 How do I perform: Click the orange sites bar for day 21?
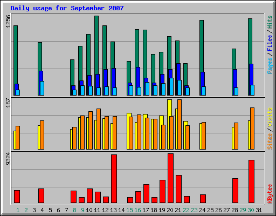pyautogui.click(x=180, y=124)
